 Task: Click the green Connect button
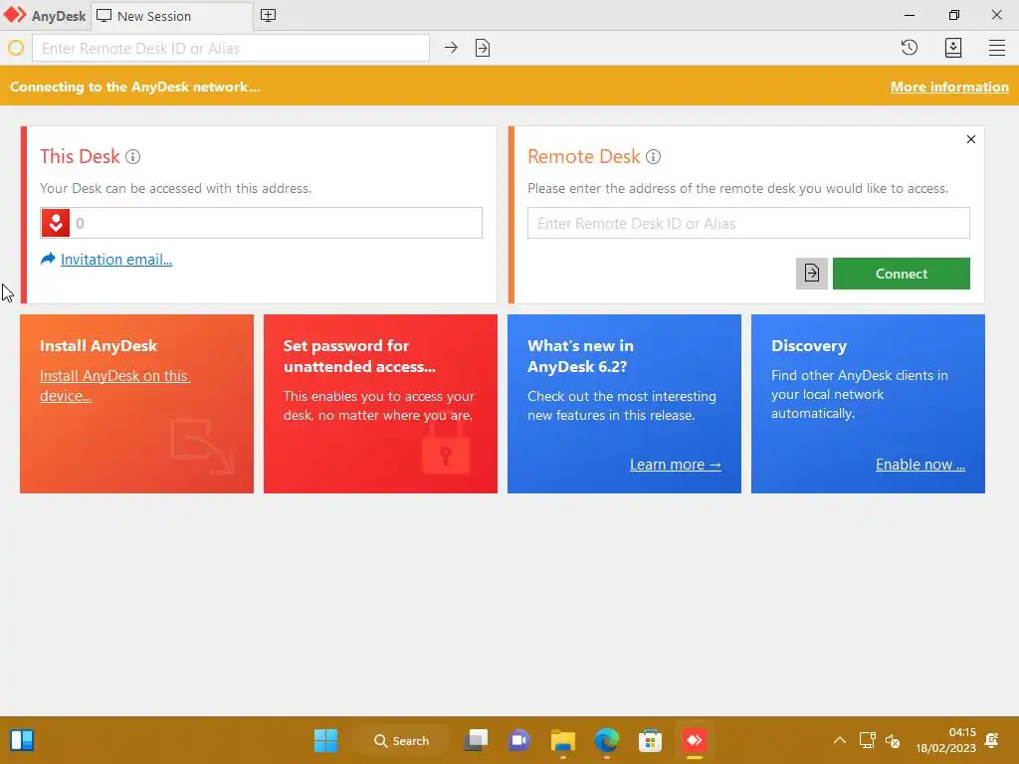pyautogui.click(x=901, y=273)
